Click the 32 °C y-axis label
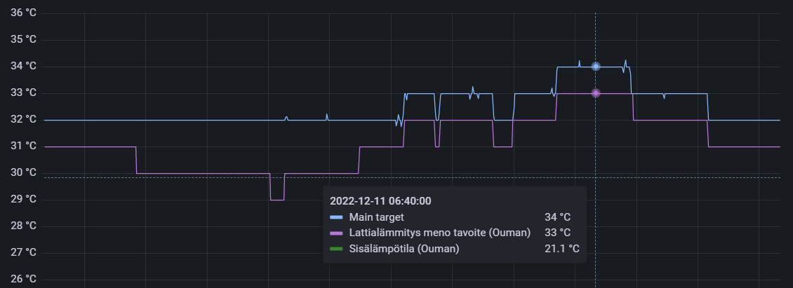The image size is (793, 288). click(23, 120)
